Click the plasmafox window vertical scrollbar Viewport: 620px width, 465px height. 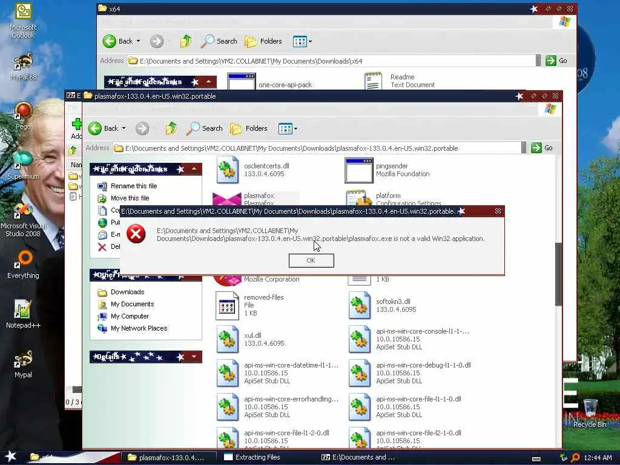pos(558,274)
